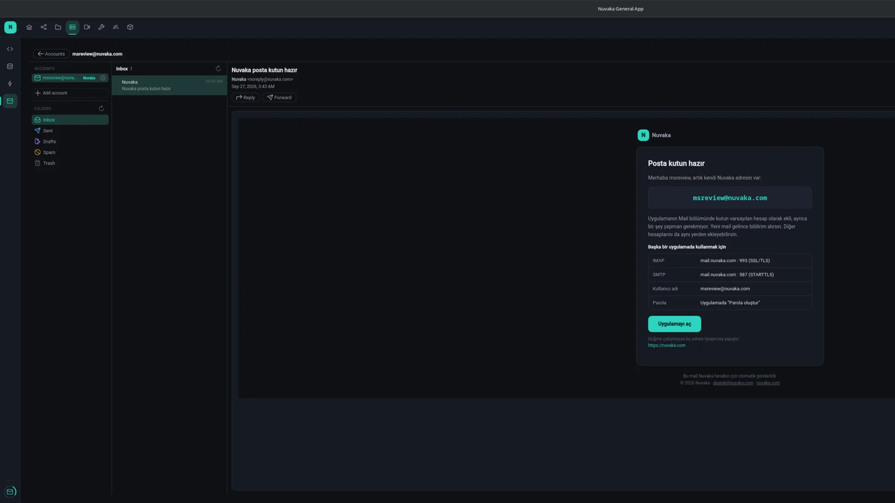
Task: Select the msreview@nuva... account row
Action: point(70,78)
